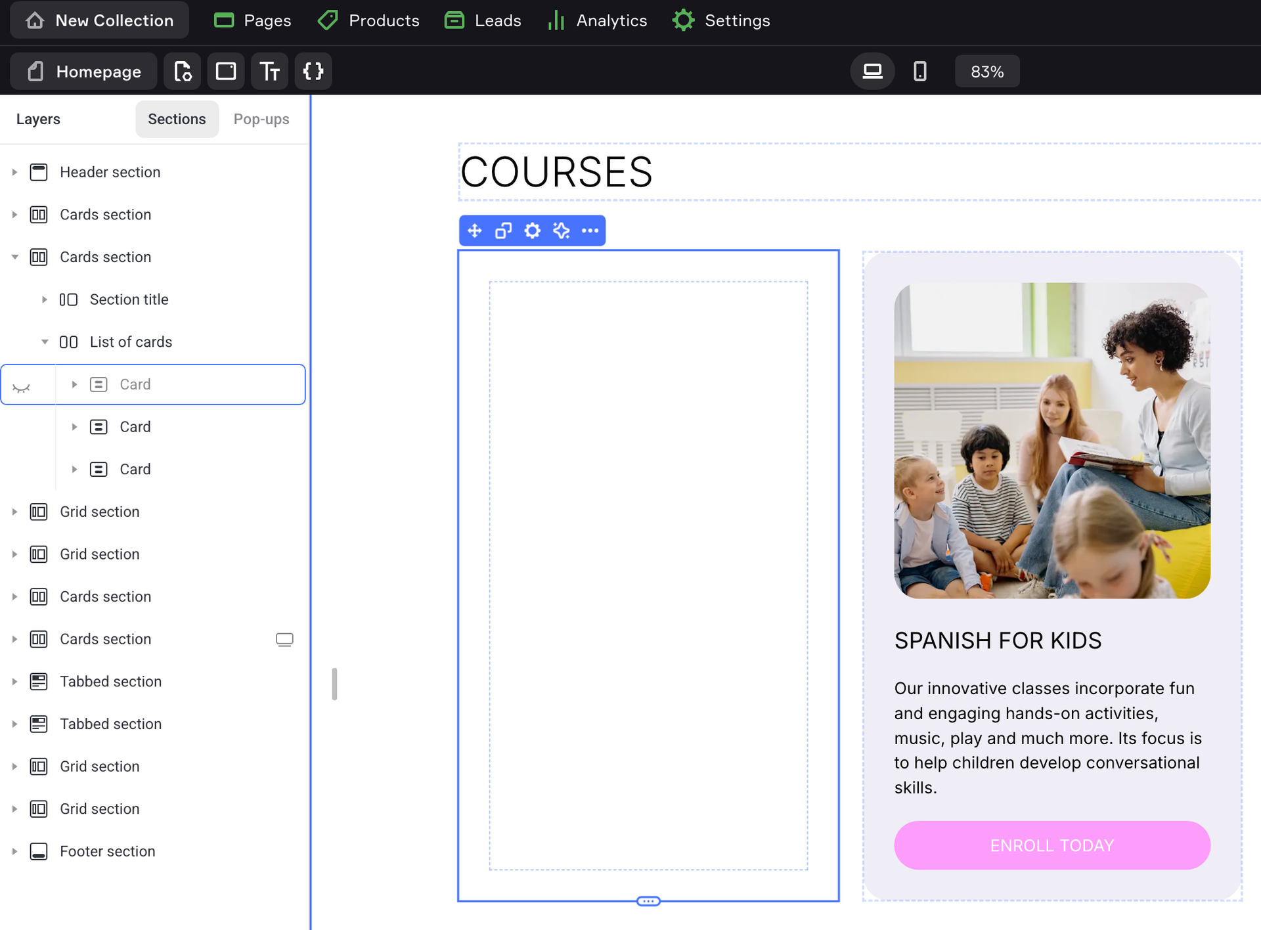The height and width of the screenshot is (930, 1261).
Task: Switch to desktop preview mode
Action: click(872, 71)
